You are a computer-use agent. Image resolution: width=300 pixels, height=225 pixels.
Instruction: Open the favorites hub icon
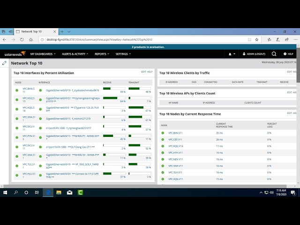tap(269, 39)
